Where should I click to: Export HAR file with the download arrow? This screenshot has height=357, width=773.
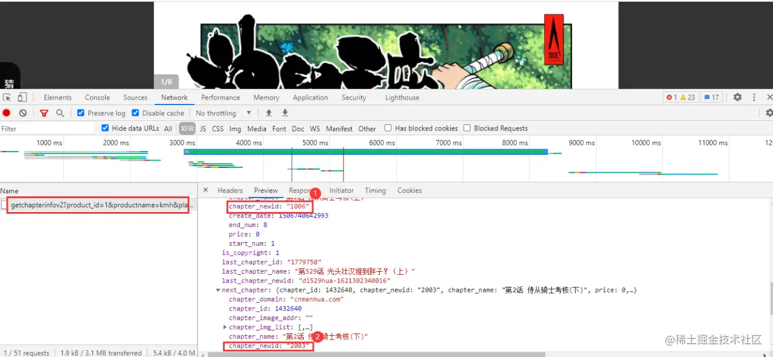285,113
